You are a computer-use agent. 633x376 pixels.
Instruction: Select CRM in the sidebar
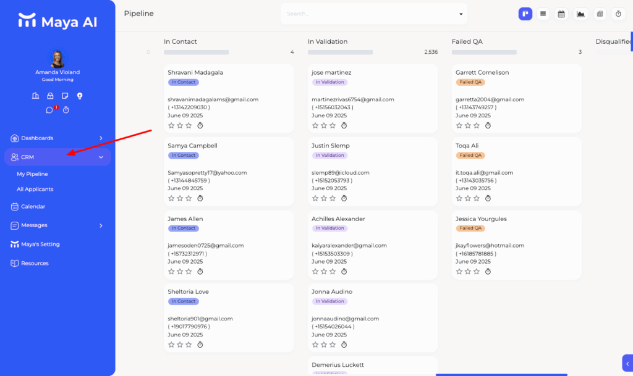(57, 157)
